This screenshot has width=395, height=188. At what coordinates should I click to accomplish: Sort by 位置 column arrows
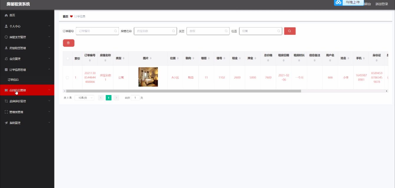[x=178, y=58]
